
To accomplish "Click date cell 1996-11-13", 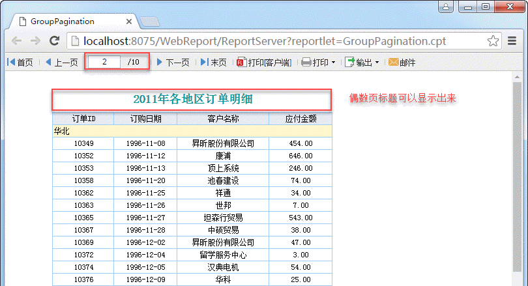I will [145, 168].
